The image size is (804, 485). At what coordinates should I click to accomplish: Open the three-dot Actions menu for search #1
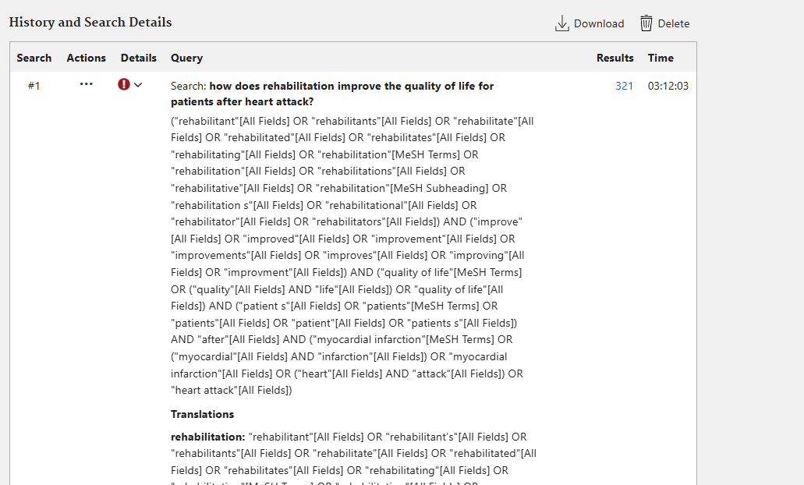click(86, 84)
